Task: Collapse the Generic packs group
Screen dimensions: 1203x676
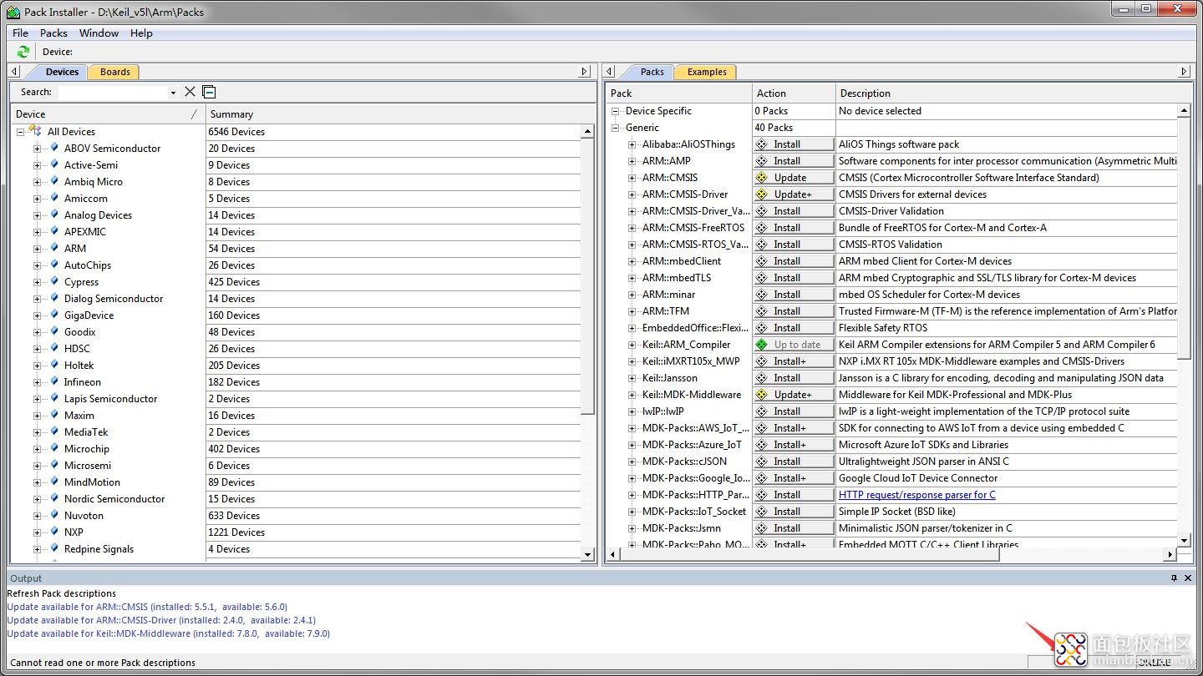Action: point(616,128)
